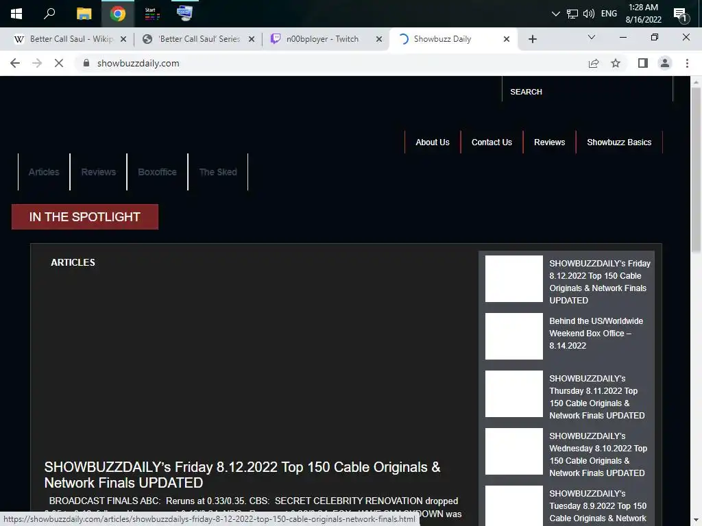The image size is (702, 526).
Task: Open File Explorer from taskbar
Action: click(84, 14)
